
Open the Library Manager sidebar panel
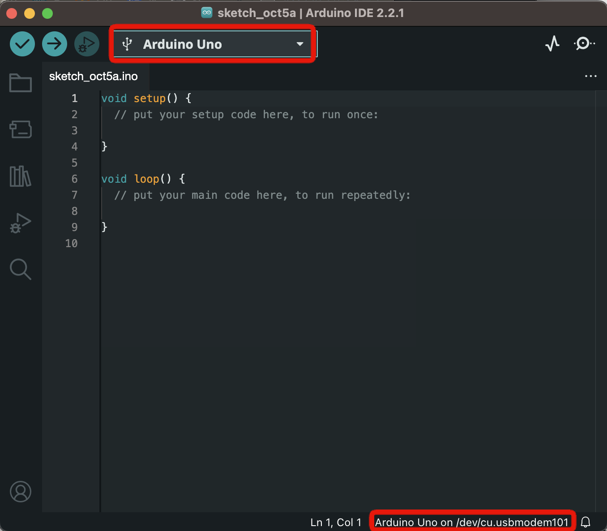(21, 176)
